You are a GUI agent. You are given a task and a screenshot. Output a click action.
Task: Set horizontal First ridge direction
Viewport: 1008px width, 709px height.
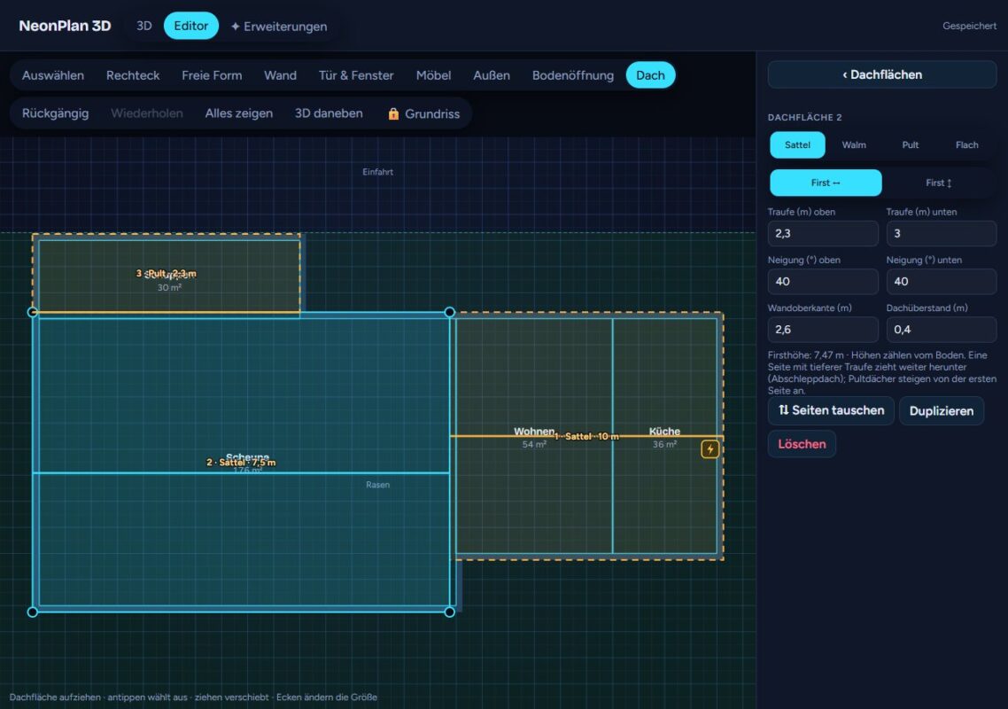pyautogui.click(x=826, y=183)
